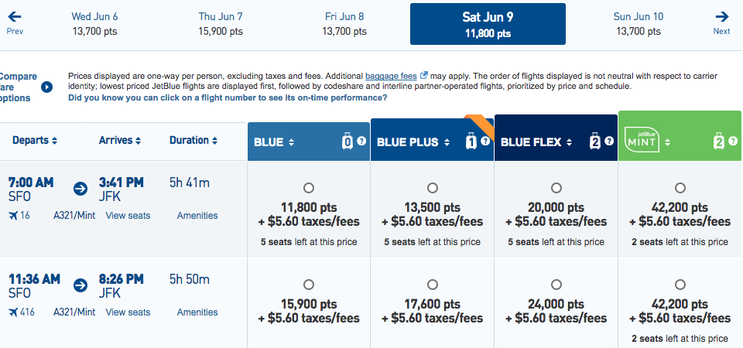Sort flights by Duration column
743x348 pixels.
pyautogui.click(x=193, y=141)
